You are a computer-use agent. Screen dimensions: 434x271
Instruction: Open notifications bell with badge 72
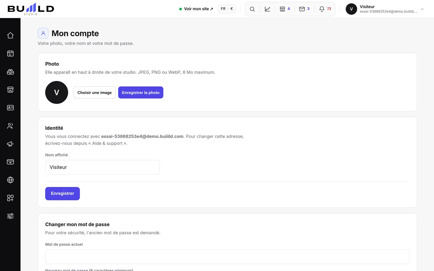click(x=325, y=9)
